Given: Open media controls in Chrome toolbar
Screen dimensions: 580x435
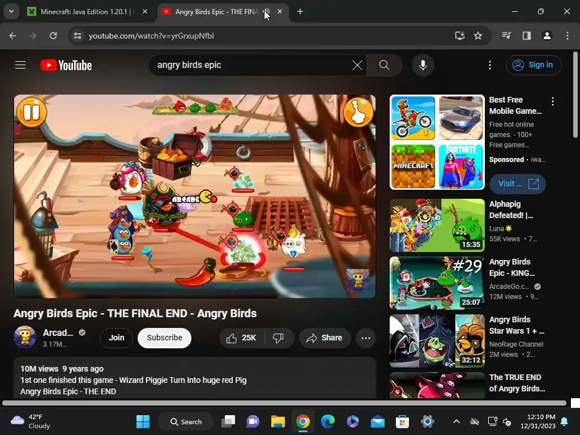Looking at the screenshot, I should (506, 36).
